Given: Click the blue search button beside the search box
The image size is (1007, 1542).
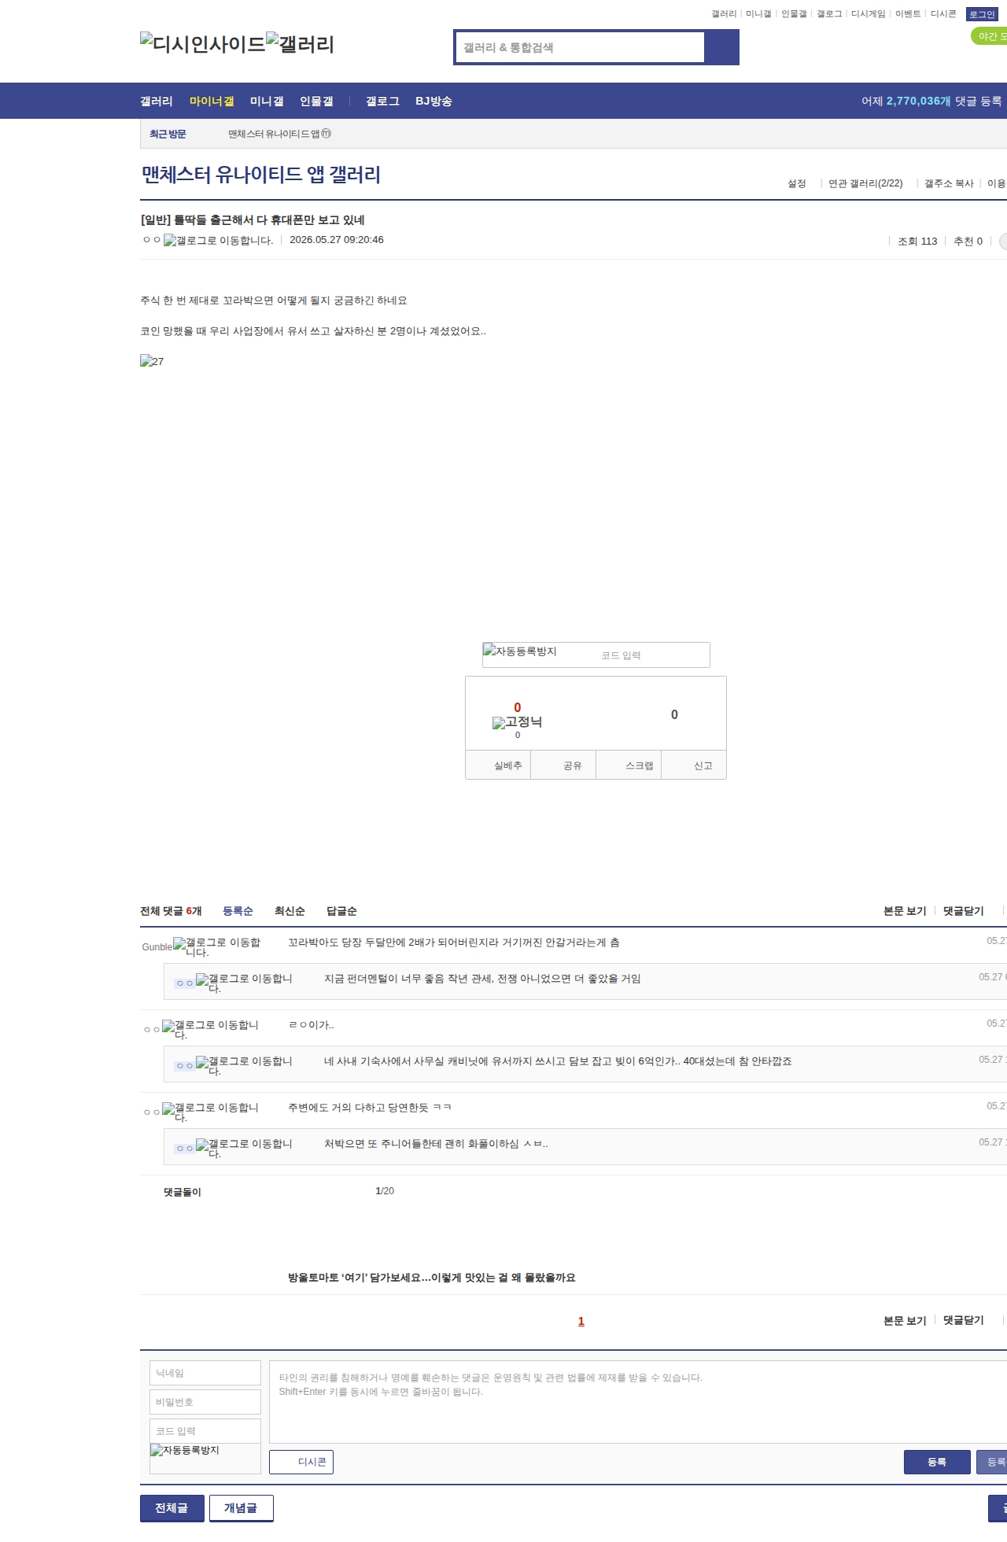Looking at the screenshot, I should coord(721,47).
